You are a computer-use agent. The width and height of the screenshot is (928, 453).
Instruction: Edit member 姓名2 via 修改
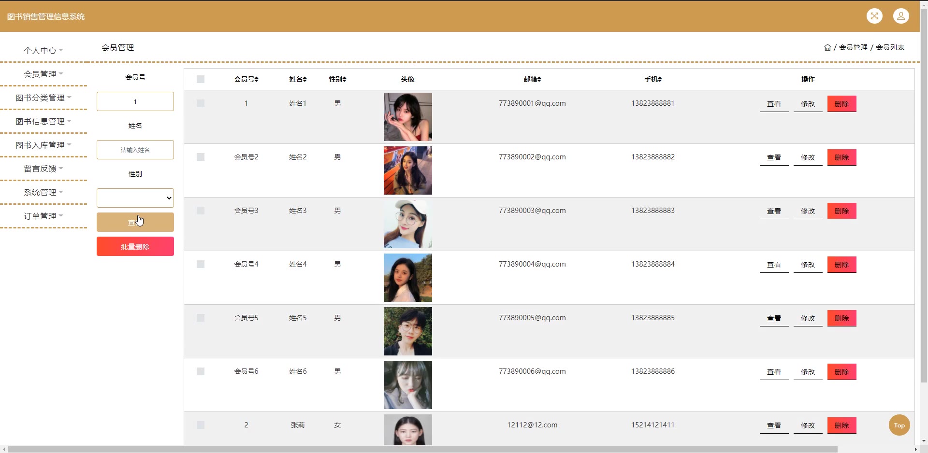pyautogui.click(x=808, y=157)
